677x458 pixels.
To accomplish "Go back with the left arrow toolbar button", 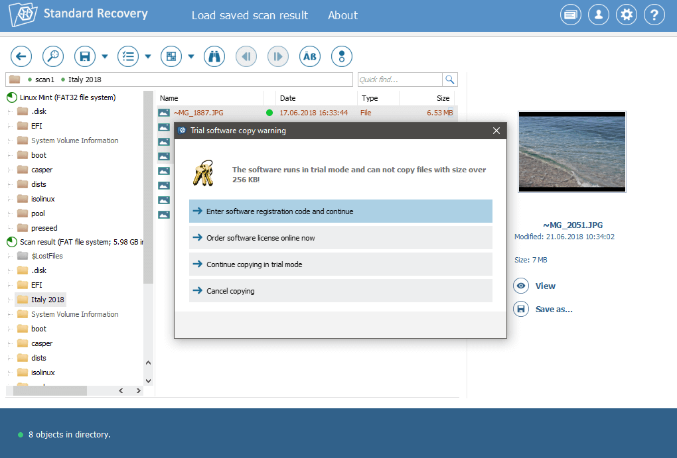I will 21,56.
